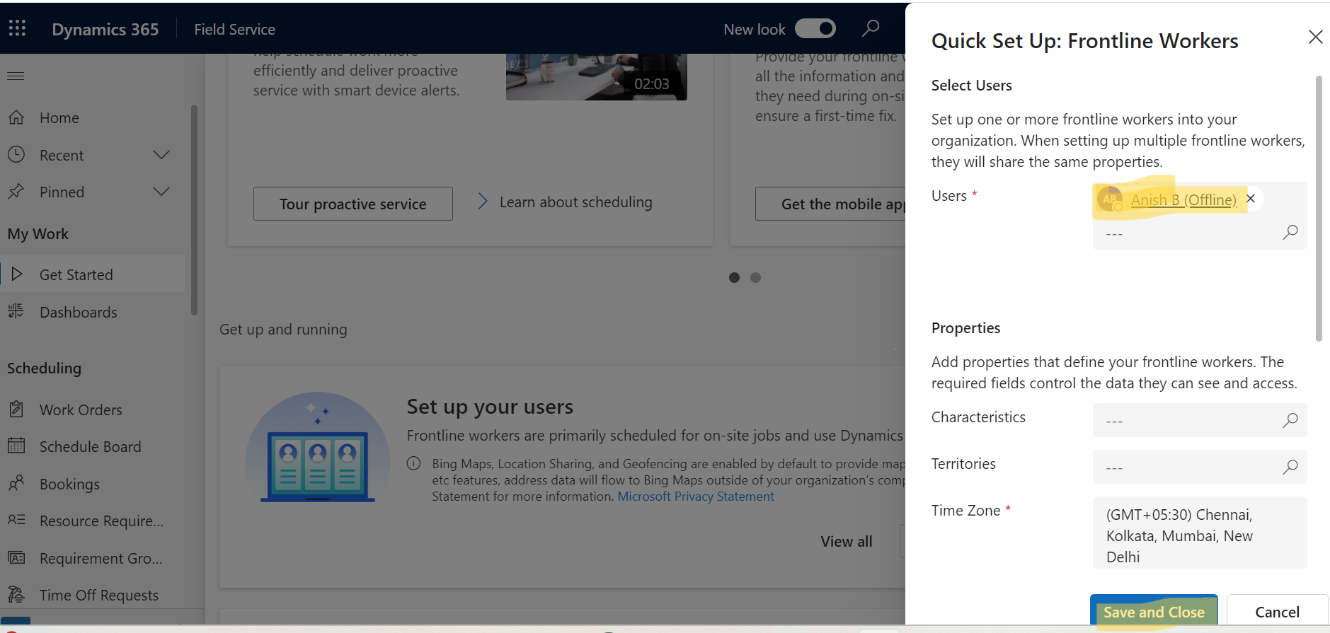
Task: Open Learn about scheduling link
Action: tap(575, 202)
